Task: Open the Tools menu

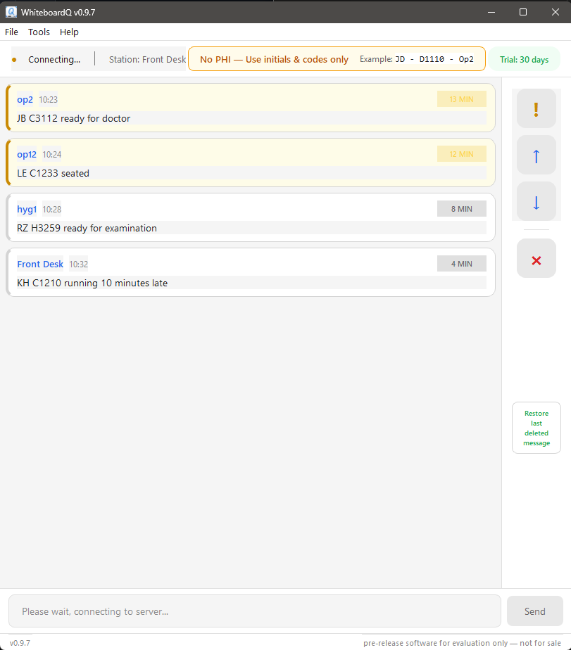Action: [x=39, y=32]
